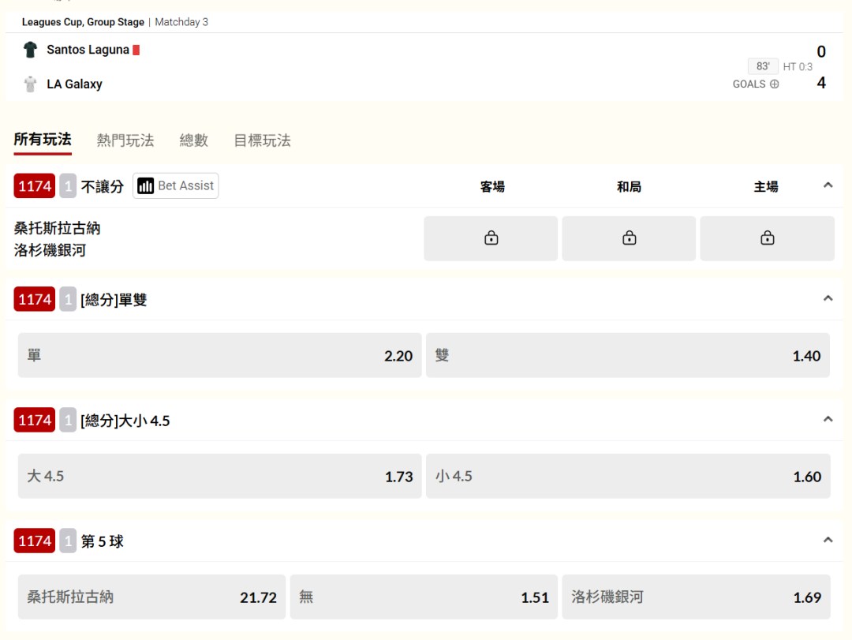This screenshot has height=640, width=852.
Task: Open the 目標玩法 tab
Action: click(x=263, y=140)
